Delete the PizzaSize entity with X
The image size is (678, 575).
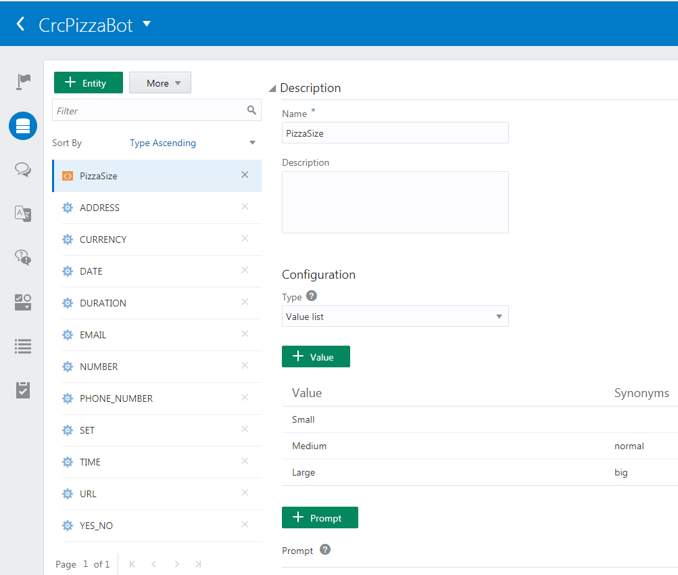click(245, 175)
